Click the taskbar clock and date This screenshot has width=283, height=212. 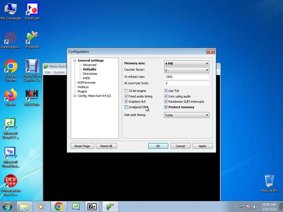(x=269, y=207)
